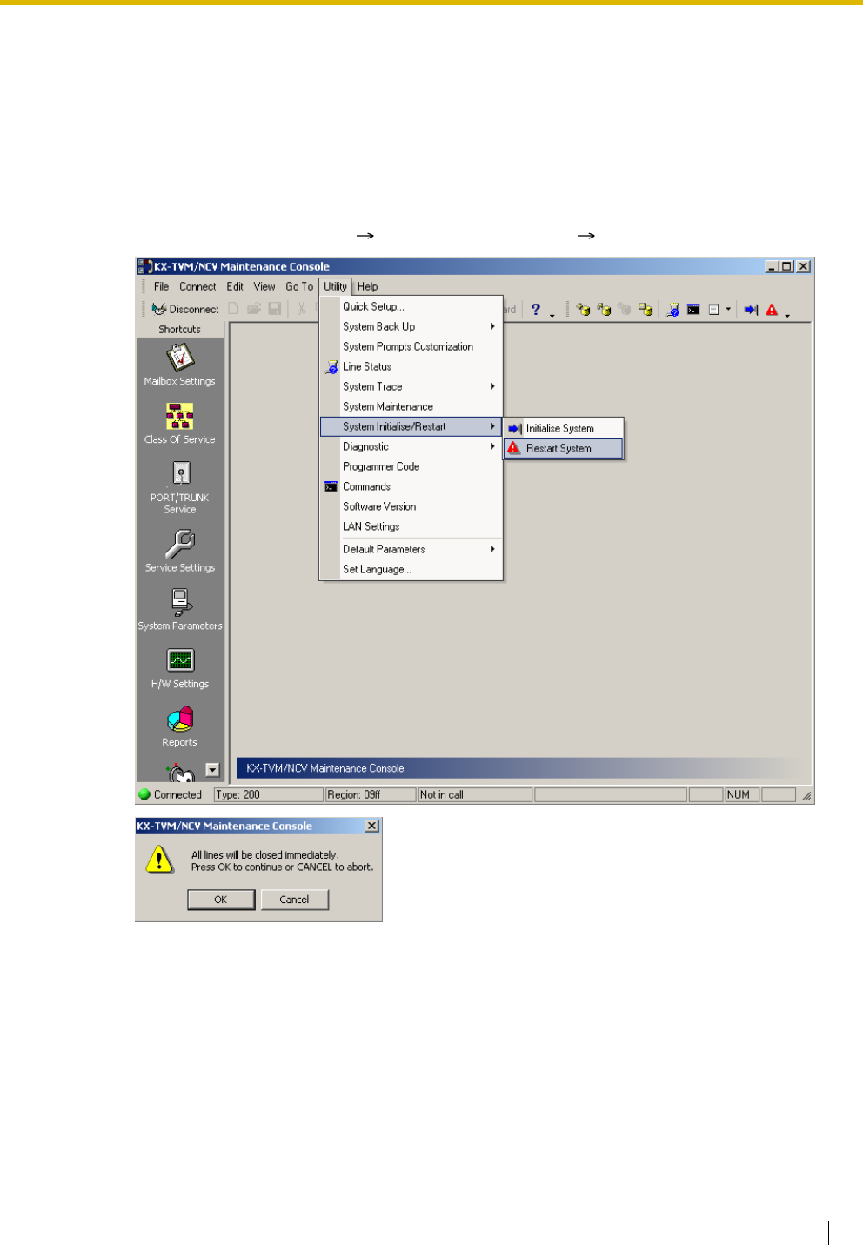This screenshot has width=863, height=1245.
Task: Choose Initialise System in submenu
Action: tap(564, 428)
